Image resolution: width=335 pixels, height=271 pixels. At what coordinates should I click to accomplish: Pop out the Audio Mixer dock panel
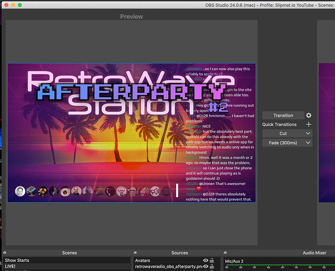[x=225, y=253]
